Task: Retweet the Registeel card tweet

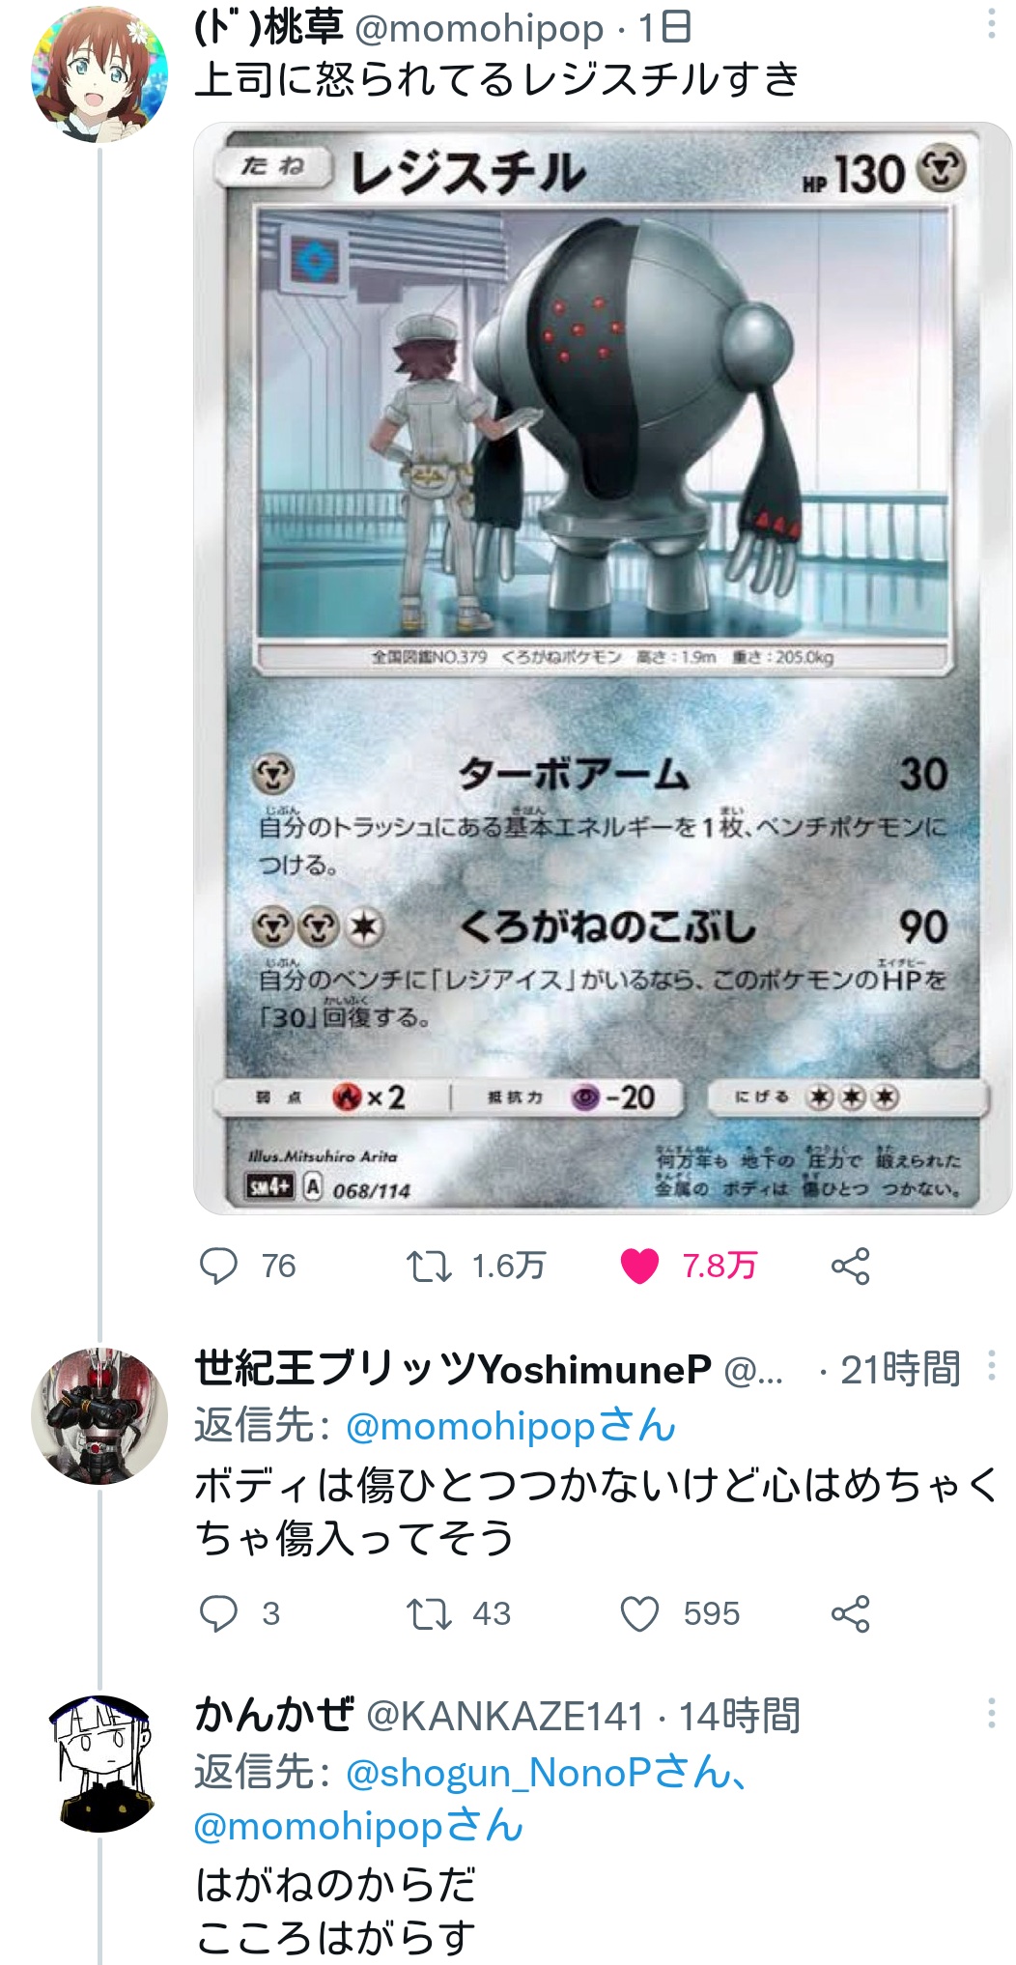Action: coord(429,1266)
